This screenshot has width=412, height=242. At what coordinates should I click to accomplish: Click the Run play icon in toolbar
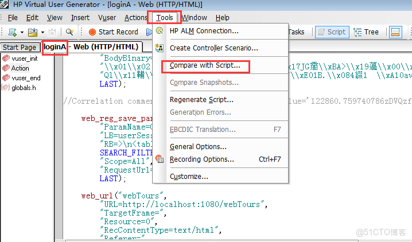(x=149, y=32)
